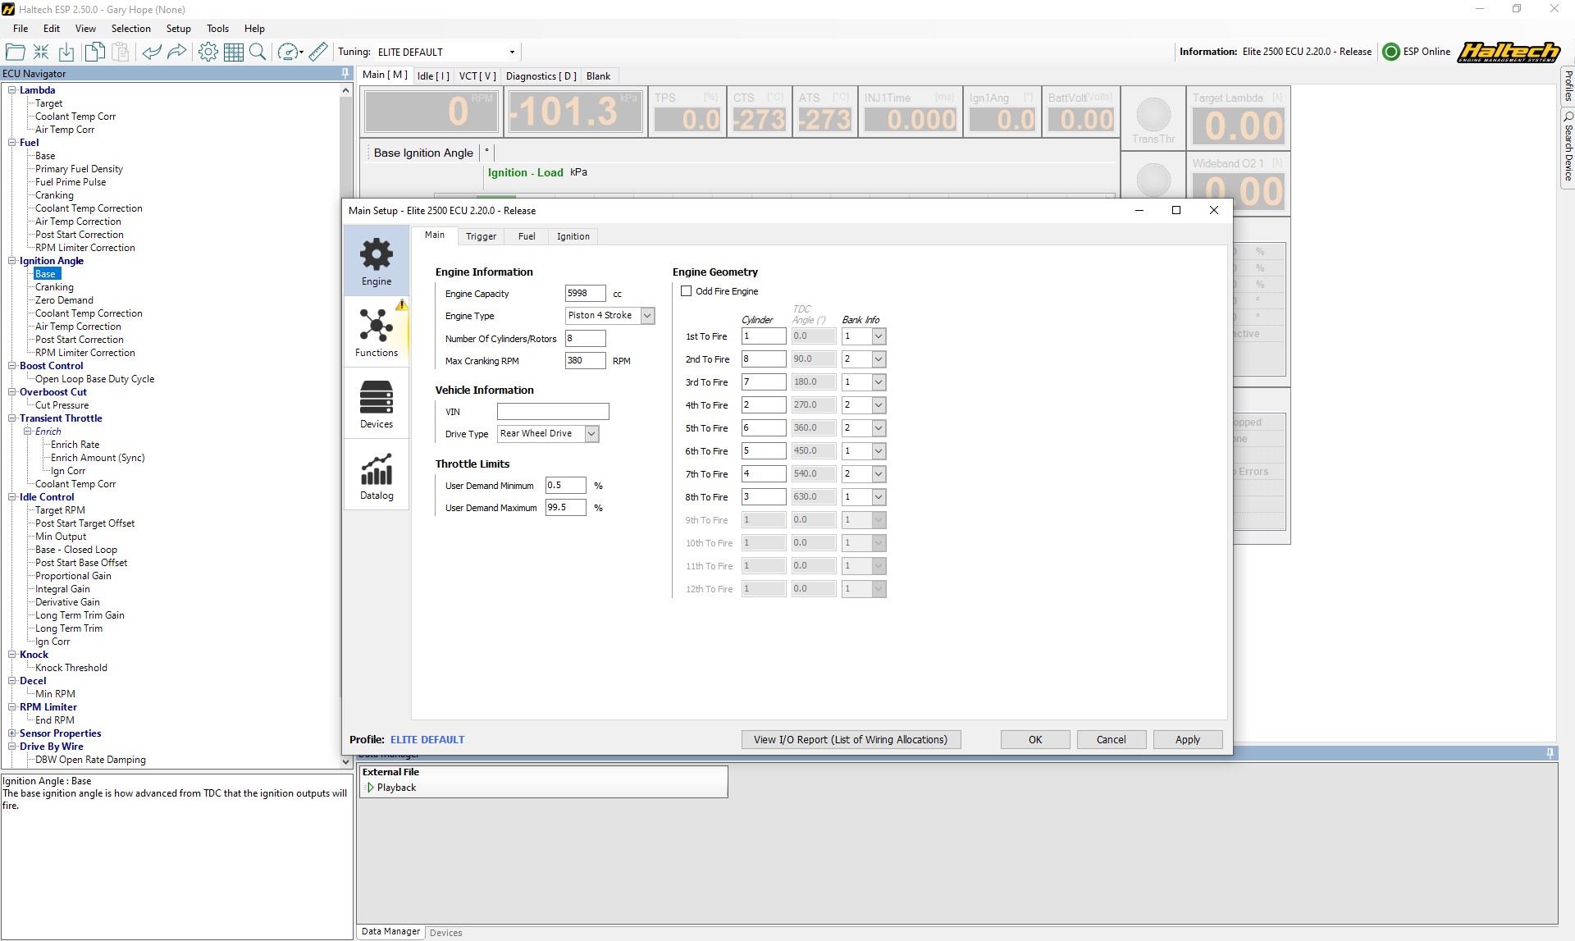1575x941 pixels.
Task: Click the gauge dial toolbar icon
Action: pyautogui.click(x=288, y=52)
